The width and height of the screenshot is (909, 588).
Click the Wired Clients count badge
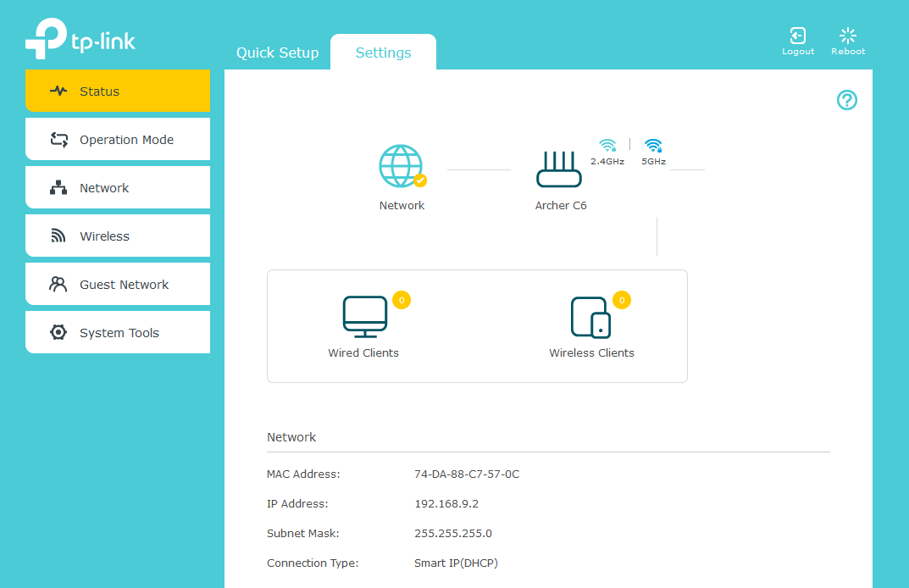point(402,300)
